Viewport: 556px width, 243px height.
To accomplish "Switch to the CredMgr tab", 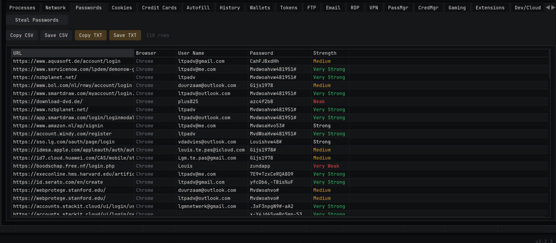I will (428, 7).
